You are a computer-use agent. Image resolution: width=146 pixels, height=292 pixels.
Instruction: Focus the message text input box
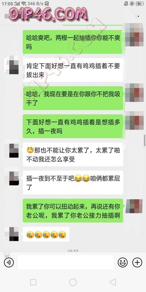point(66,262)
